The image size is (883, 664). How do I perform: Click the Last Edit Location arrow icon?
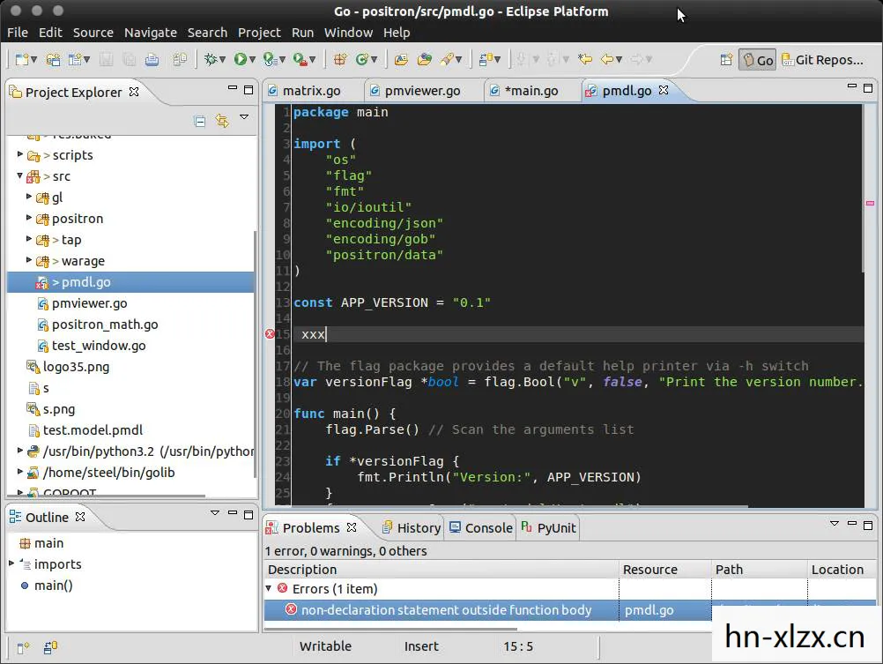(x=585, y=59)
